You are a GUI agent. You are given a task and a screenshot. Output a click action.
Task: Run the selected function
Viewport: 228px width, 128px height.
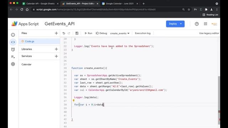pos(88,33)
